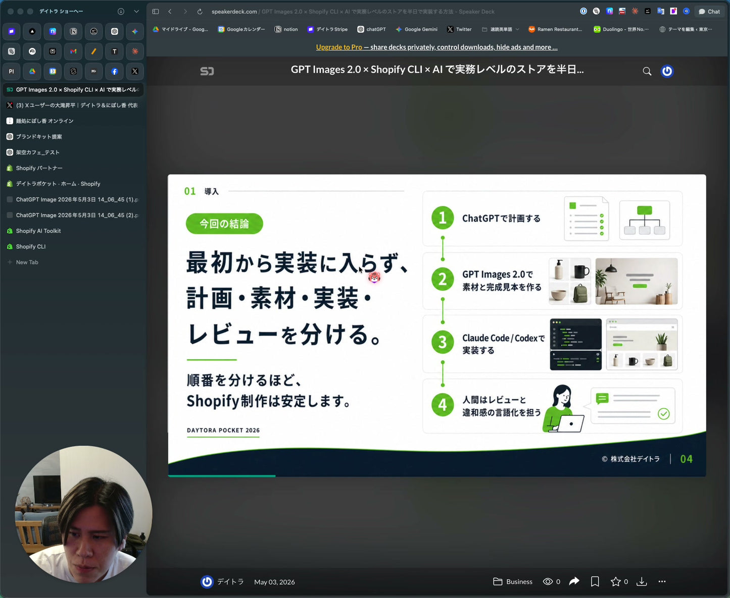Click the 1Password extension icon in toolbar
The width and height of the screenshot is (730, 598).
(x=583, y=11)
